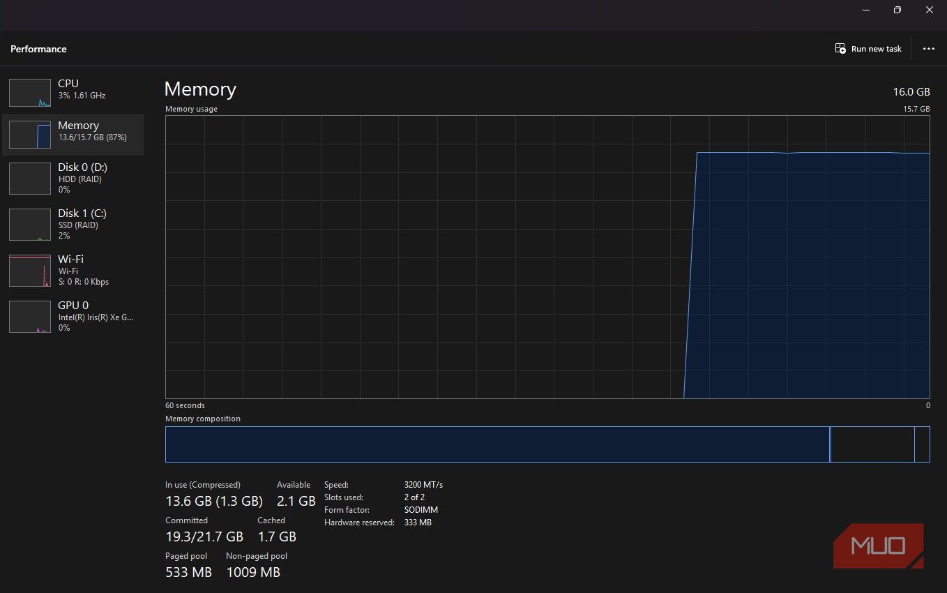This screenshot has width=947, height=593.
Task: Click the 60 seconds graph label
Action: pyautogui.click(x=185, y=405)
